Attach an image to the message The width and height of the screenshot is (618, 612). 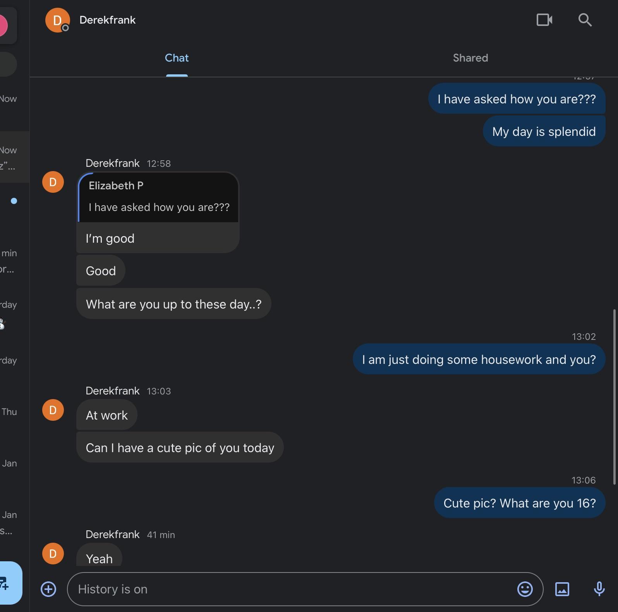562,589
